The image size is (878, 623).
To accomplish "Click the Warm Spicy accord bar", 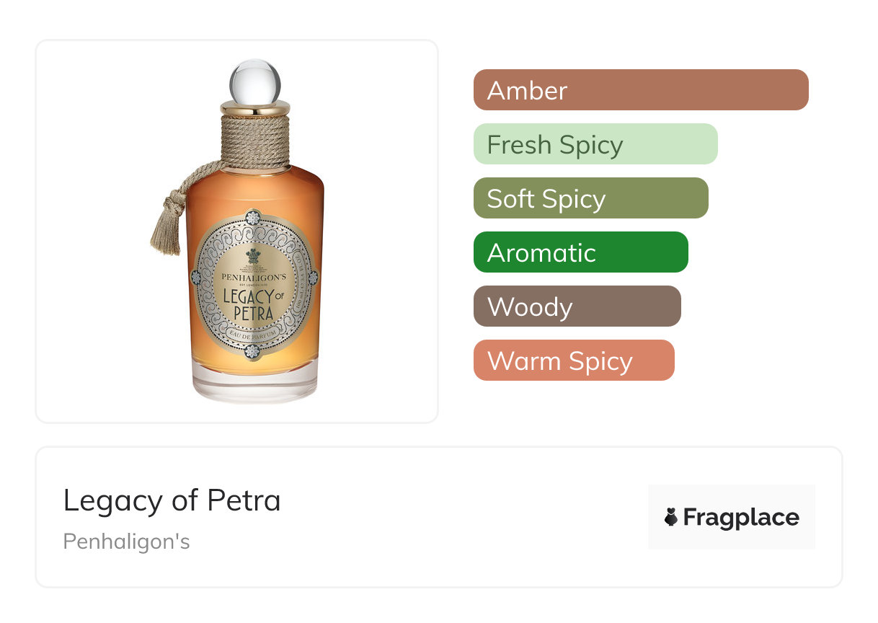I will click(574, 361).
